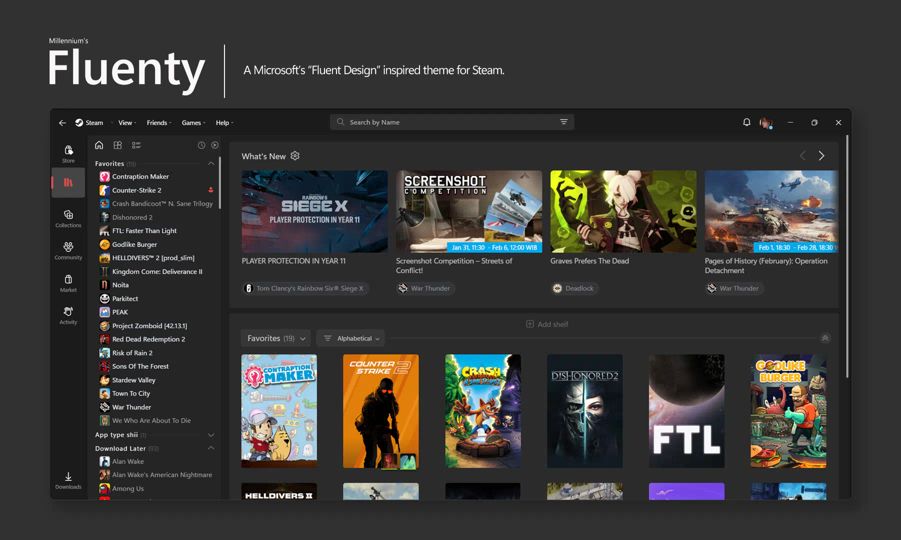Image resolution: width=901 pixels, height=540 pixels.
Task: Open the Friends menu
Action: click(x=158, y=122)
